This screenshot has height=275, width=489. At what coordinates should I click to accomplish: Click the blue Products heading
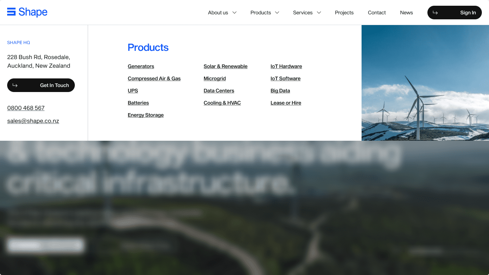(x=148, y=47)
